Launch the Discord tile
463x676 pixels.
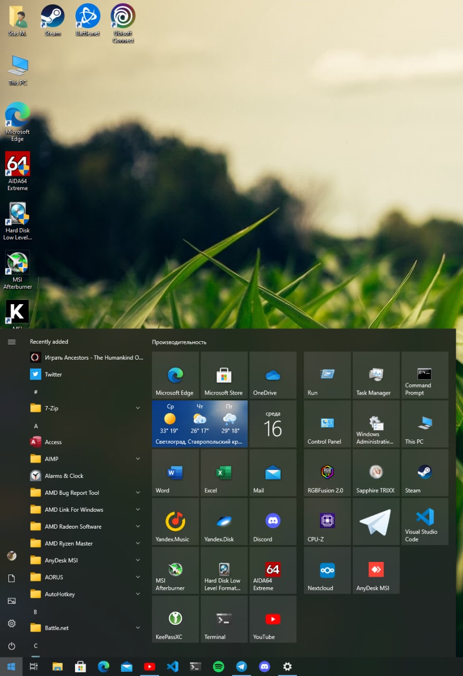[272, 521]
